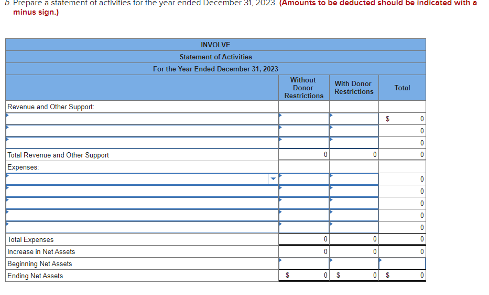489x295 pixels.
Task: Click third revenue row Without Donor Restrictions cell
Action: tap(304, 143)
